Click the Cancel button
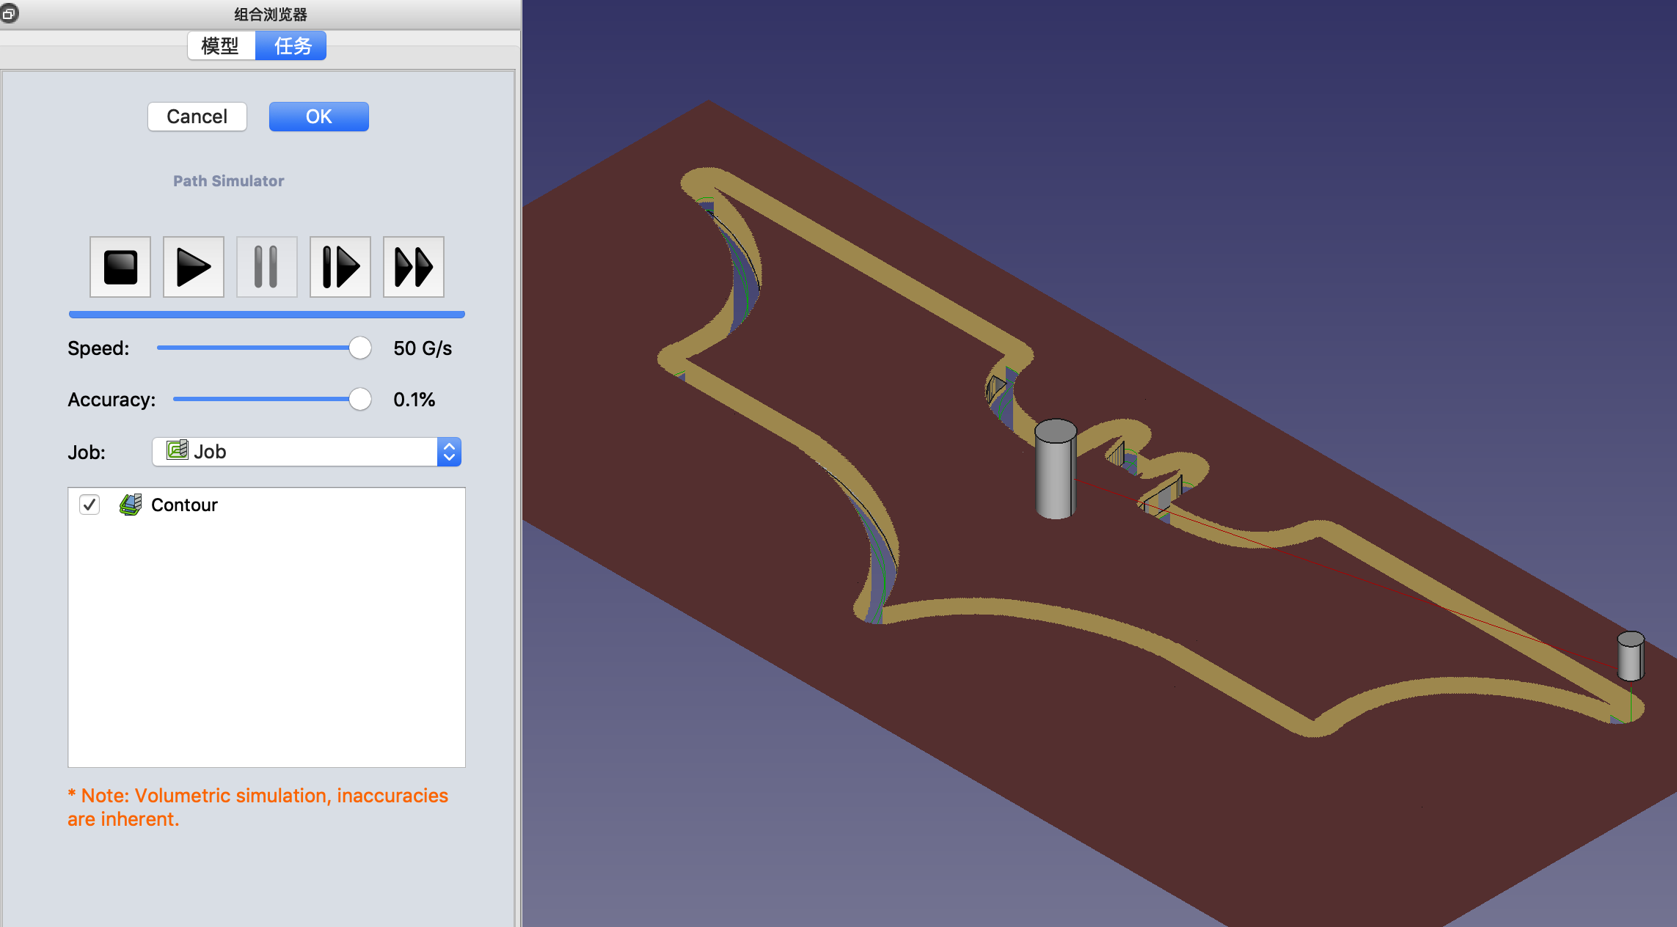This screenshot has height=927, width=1677. [x=197, y=117]
